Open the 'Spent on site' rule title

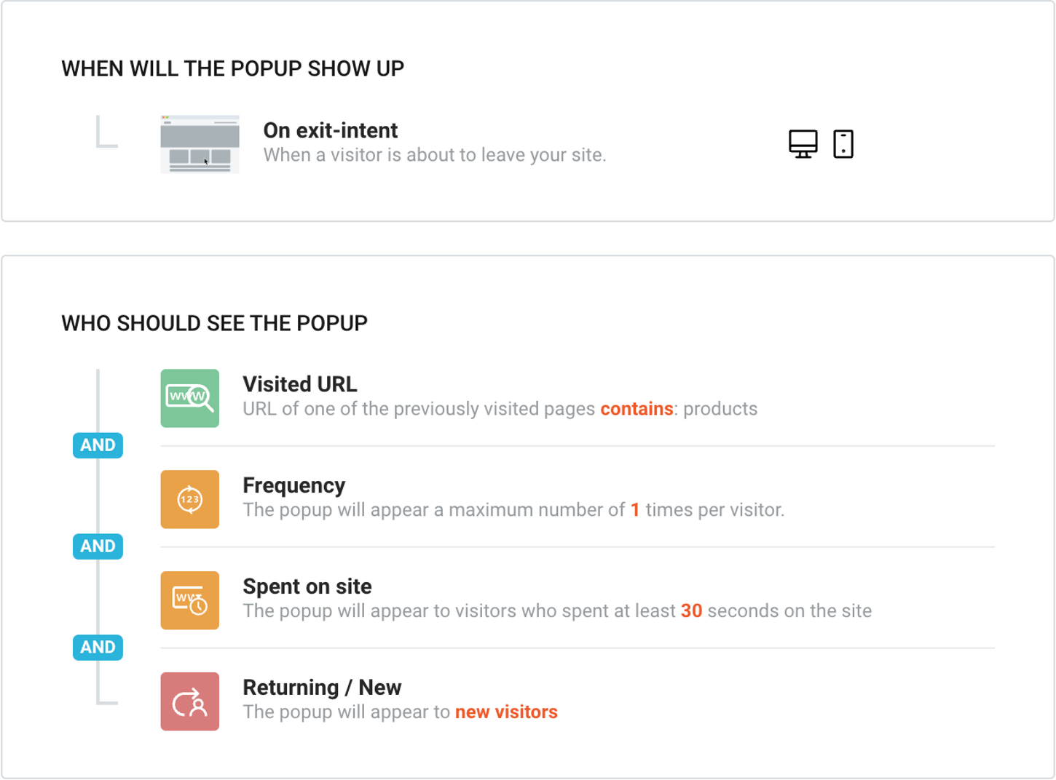tap(307, 586)
